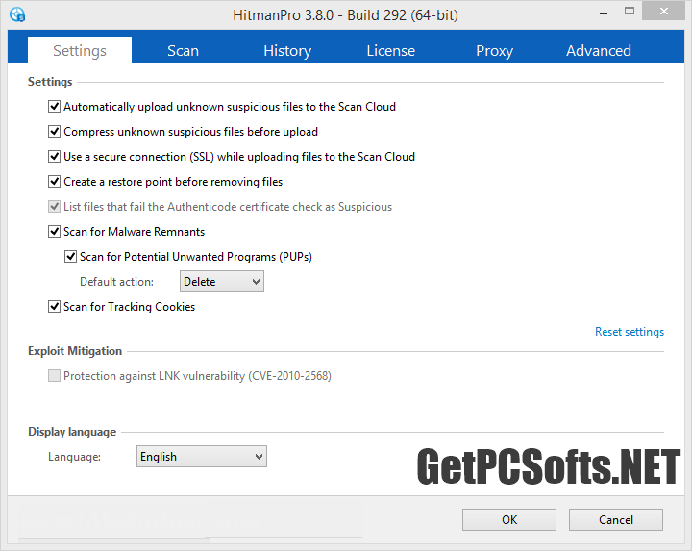The width and height of the screenshot is (692, 551).
Task: Click the LNK vulnerability protection checkbox
Action: 54,376
